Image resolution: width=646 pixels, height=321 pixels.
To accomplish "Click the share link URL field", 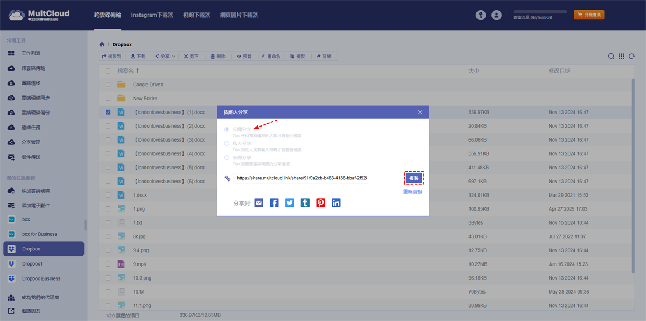I will click(301, 178).
